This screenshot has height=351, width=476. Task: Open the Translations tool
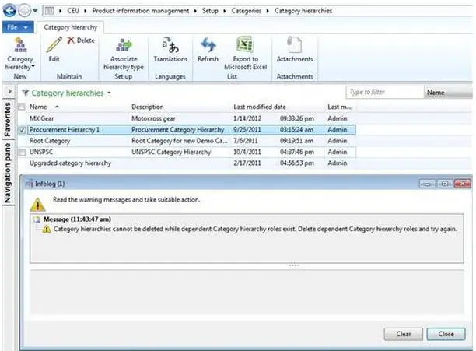[170, 47]
